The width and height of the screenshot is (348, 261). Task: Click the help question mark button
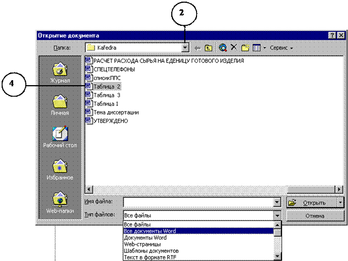[x=332, y=36]
